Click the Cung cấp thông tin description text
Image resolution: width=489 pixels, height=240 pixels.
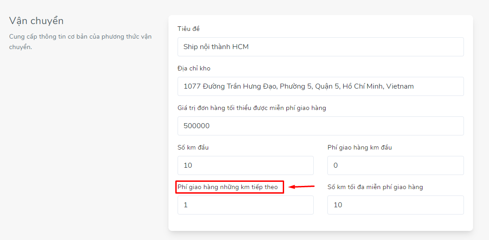pyautogui.click(x=80, y=42)
